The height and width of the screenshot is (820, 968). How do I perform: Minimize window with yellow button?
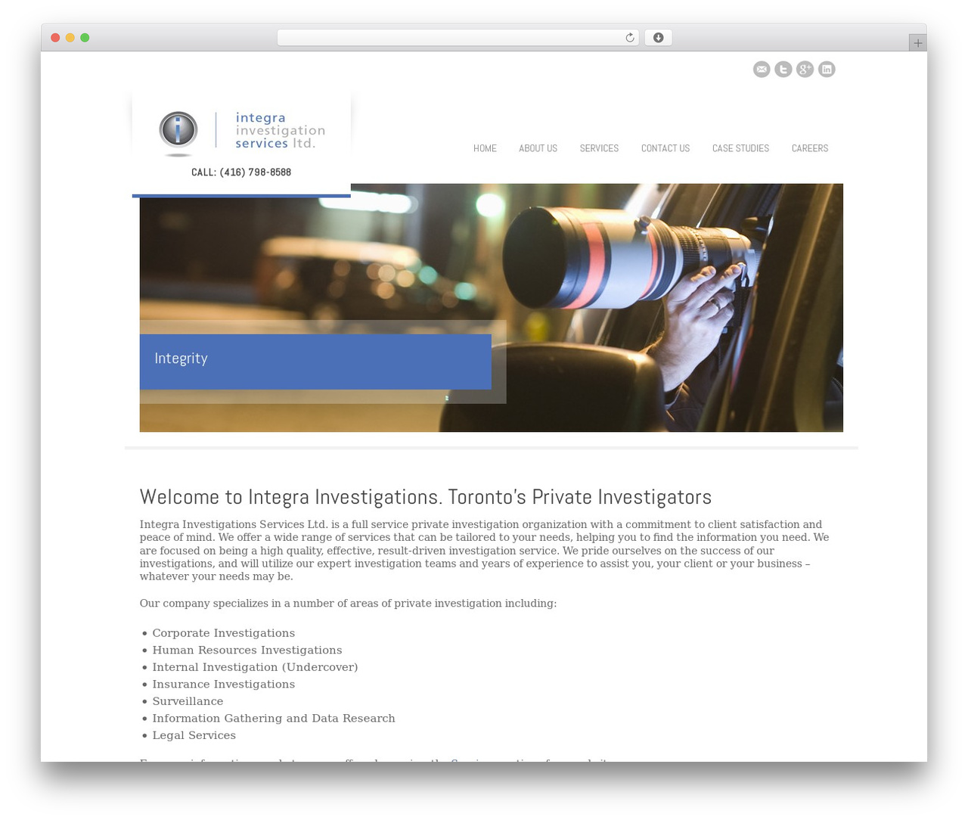(x=70, y=38)
